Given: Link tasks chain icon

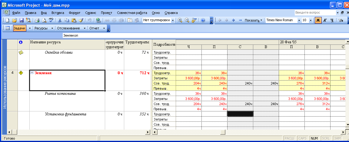Looking at the screenshot, I should [x=107, y=20].
